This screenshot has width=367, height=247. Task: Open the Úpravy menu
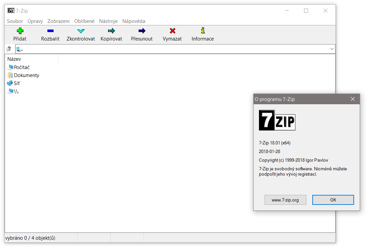coord(35,21)
